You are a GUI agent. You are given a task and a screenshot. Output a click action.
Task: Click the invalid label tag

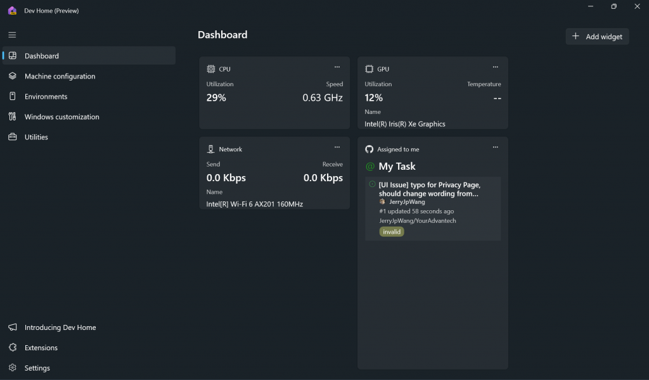(392, 232)
